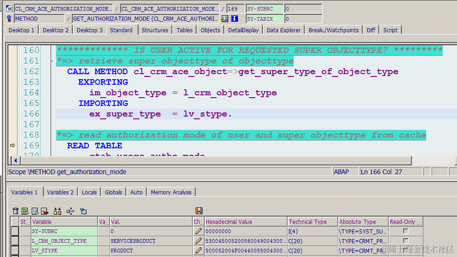
Task: Click the SERVICEPRODUCT value cell
Action: click(x=151, y=241)
